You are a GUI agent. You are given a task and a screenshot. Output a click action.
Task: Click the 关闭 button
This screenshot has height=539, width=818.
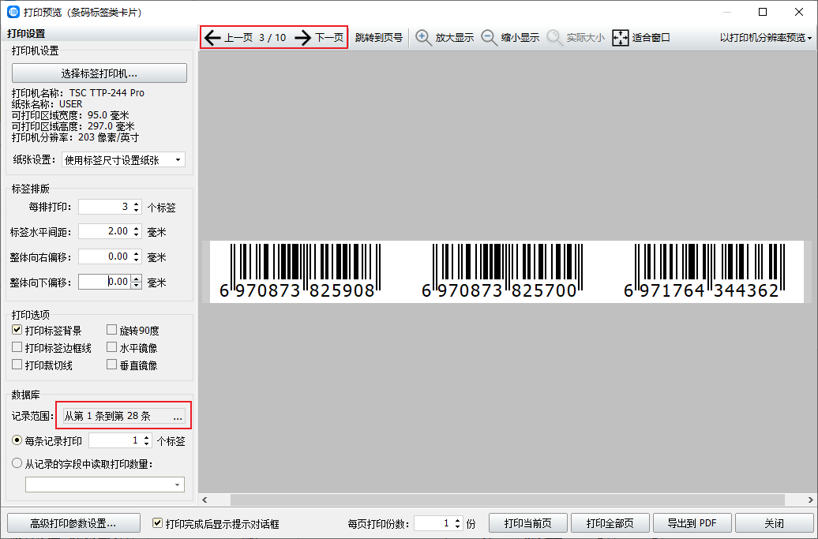[x=774, y=523]
